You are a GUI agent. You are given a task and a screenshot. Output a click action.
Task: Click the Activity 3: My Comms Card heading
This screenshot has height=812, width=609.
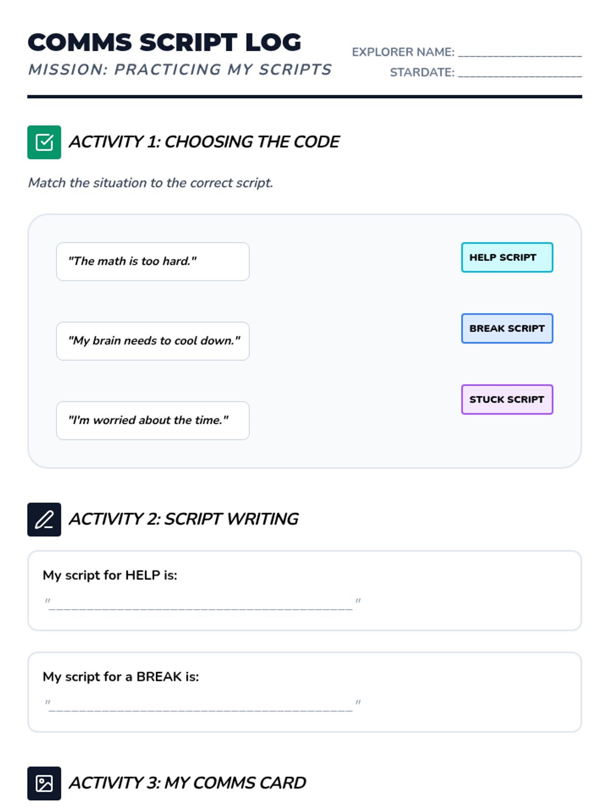[x=187, y=783]
